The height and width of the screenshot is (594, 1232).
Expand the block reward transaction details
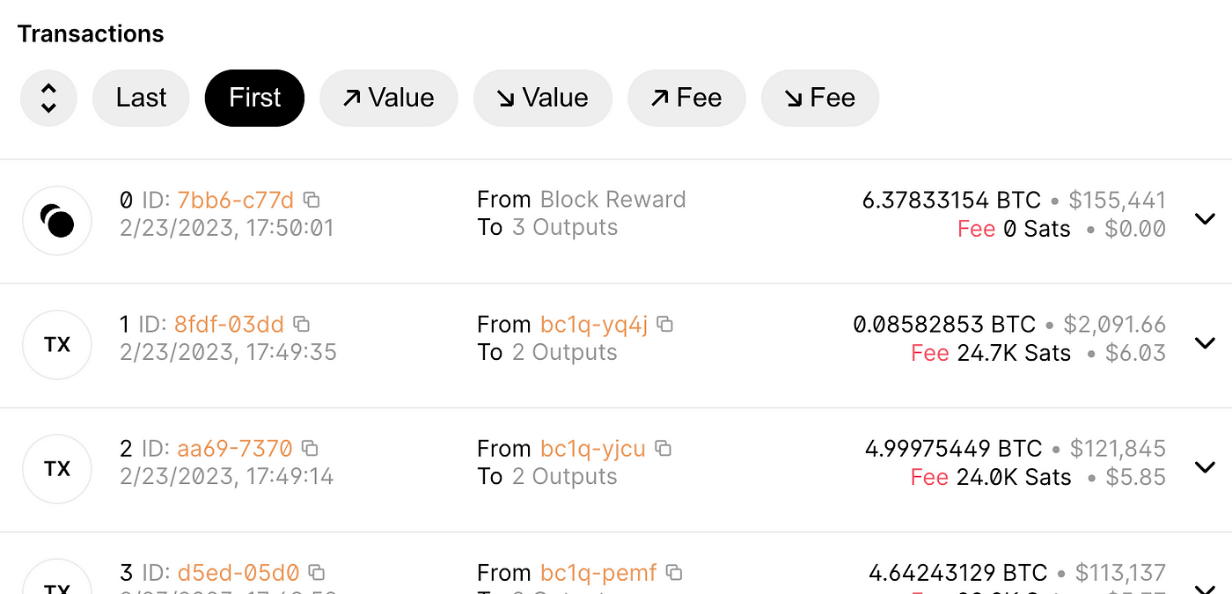[1205, 218]
